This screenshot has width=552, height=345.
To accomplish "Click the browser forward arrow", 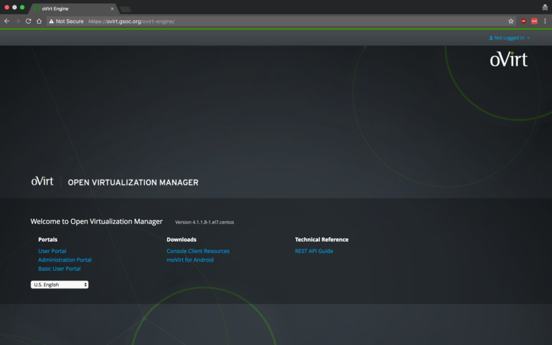I will (x=17, y=21).
